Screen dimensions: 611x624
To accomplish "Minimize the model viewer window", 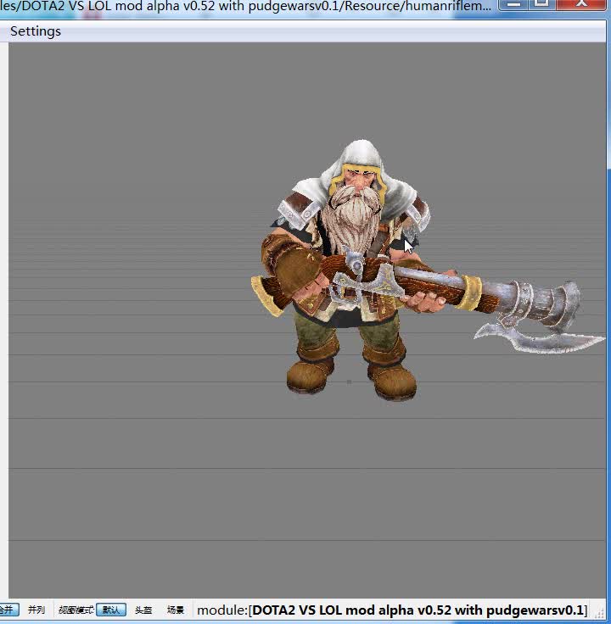I will (514, 4).
